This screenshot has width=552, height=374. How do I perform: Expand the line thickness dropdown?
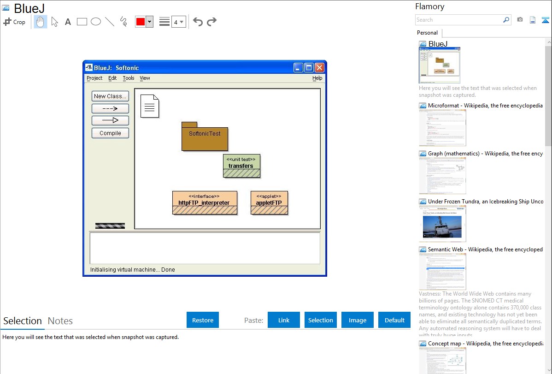pyautogui.click(x=178, y=22)
